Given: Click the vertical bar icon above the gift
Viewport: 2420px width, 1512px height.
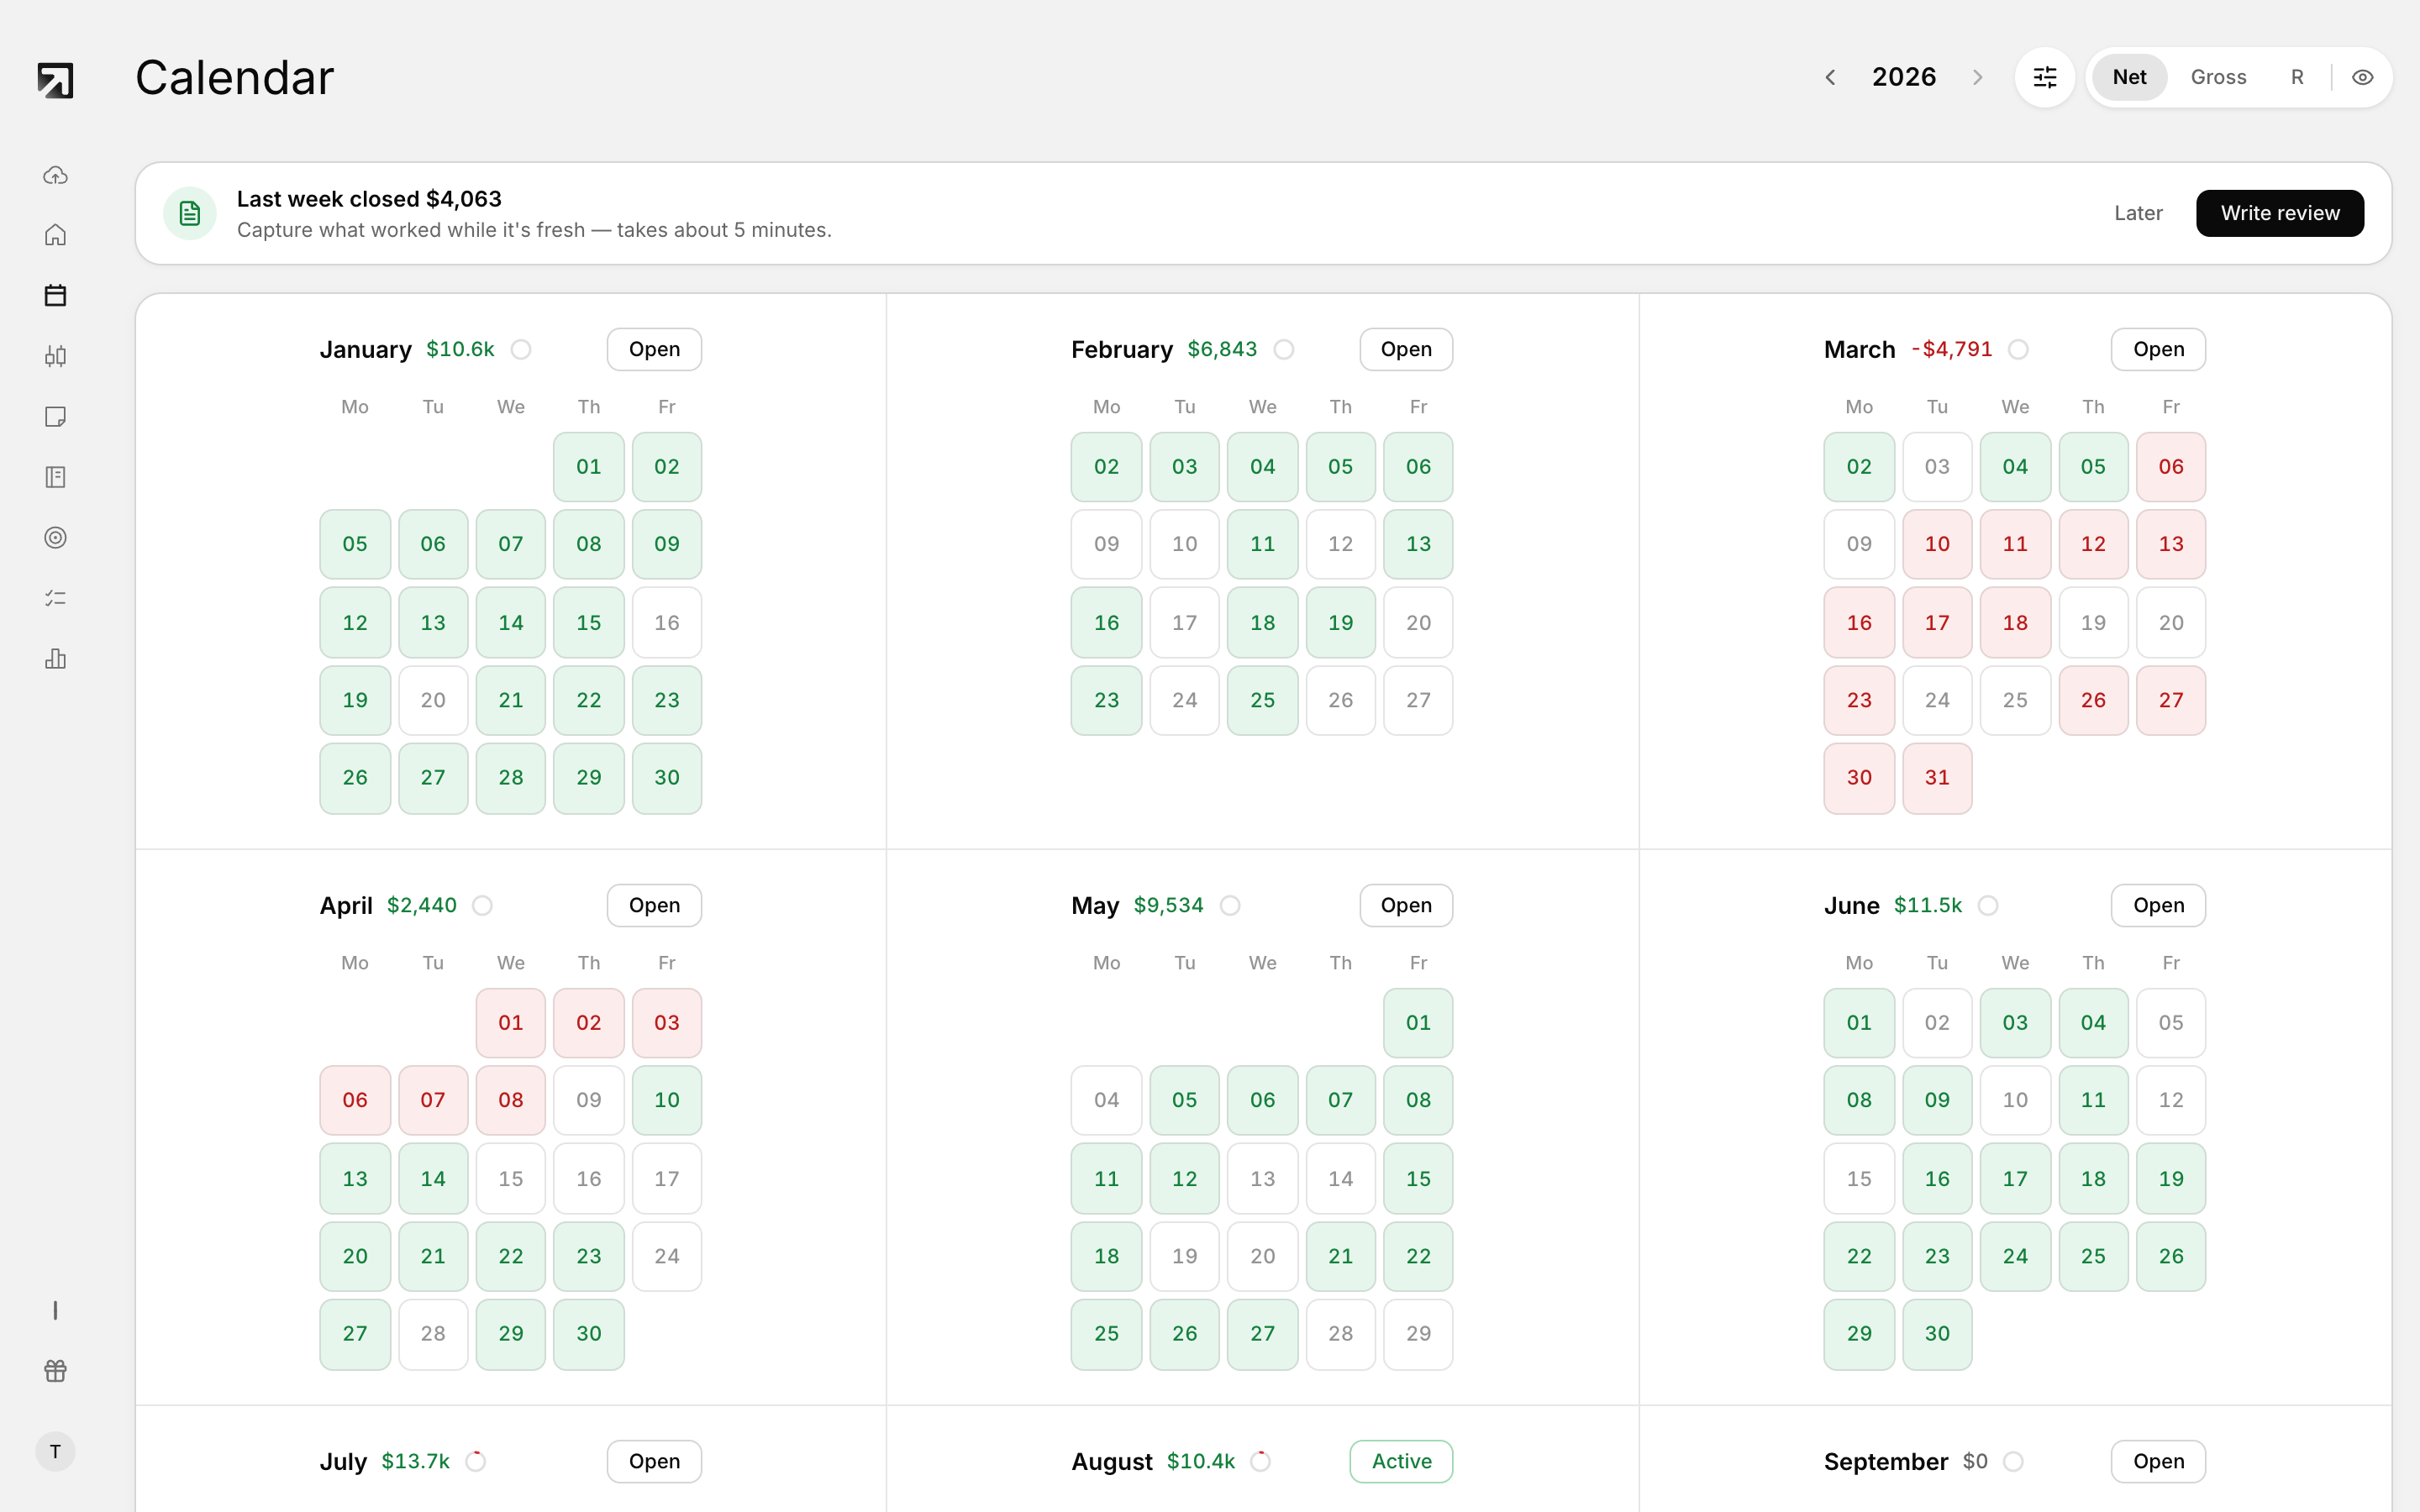Looking at the screenshot, I should coord(55,1310).
